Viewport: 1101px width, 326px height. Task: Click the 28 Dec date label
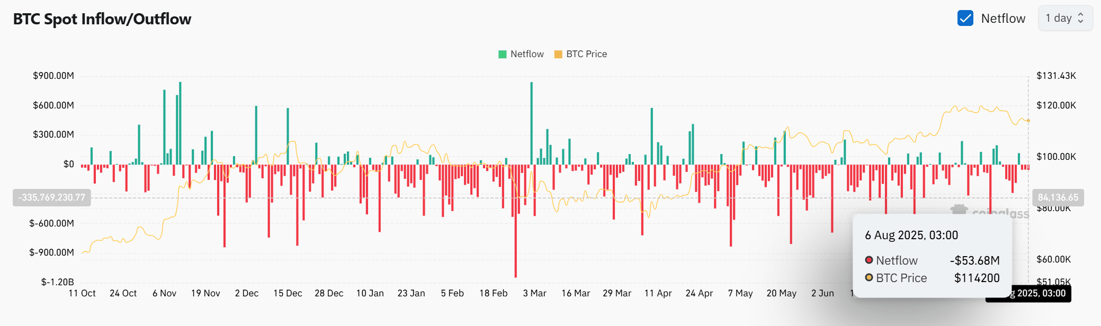329,293
